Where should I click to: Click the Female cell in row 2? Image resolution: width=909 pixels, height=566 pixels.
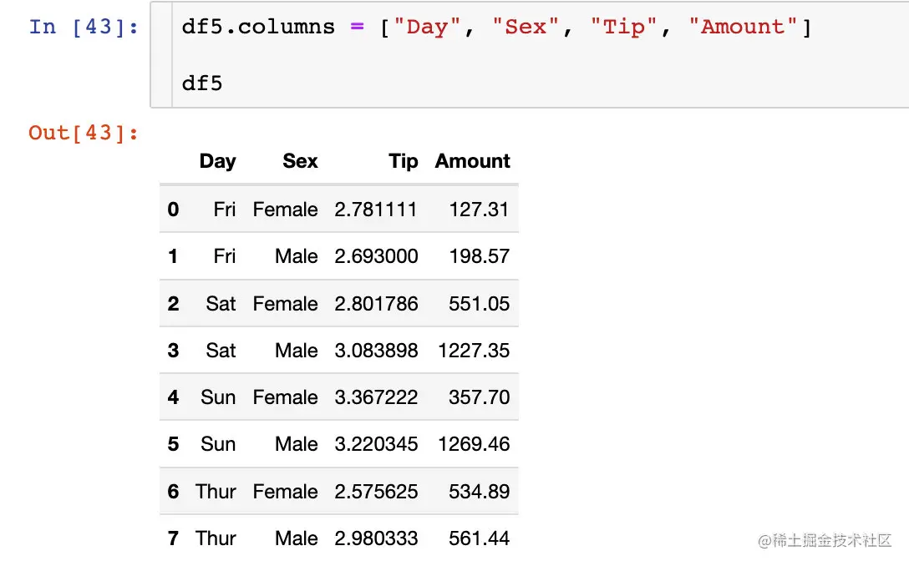click(285, 304)
